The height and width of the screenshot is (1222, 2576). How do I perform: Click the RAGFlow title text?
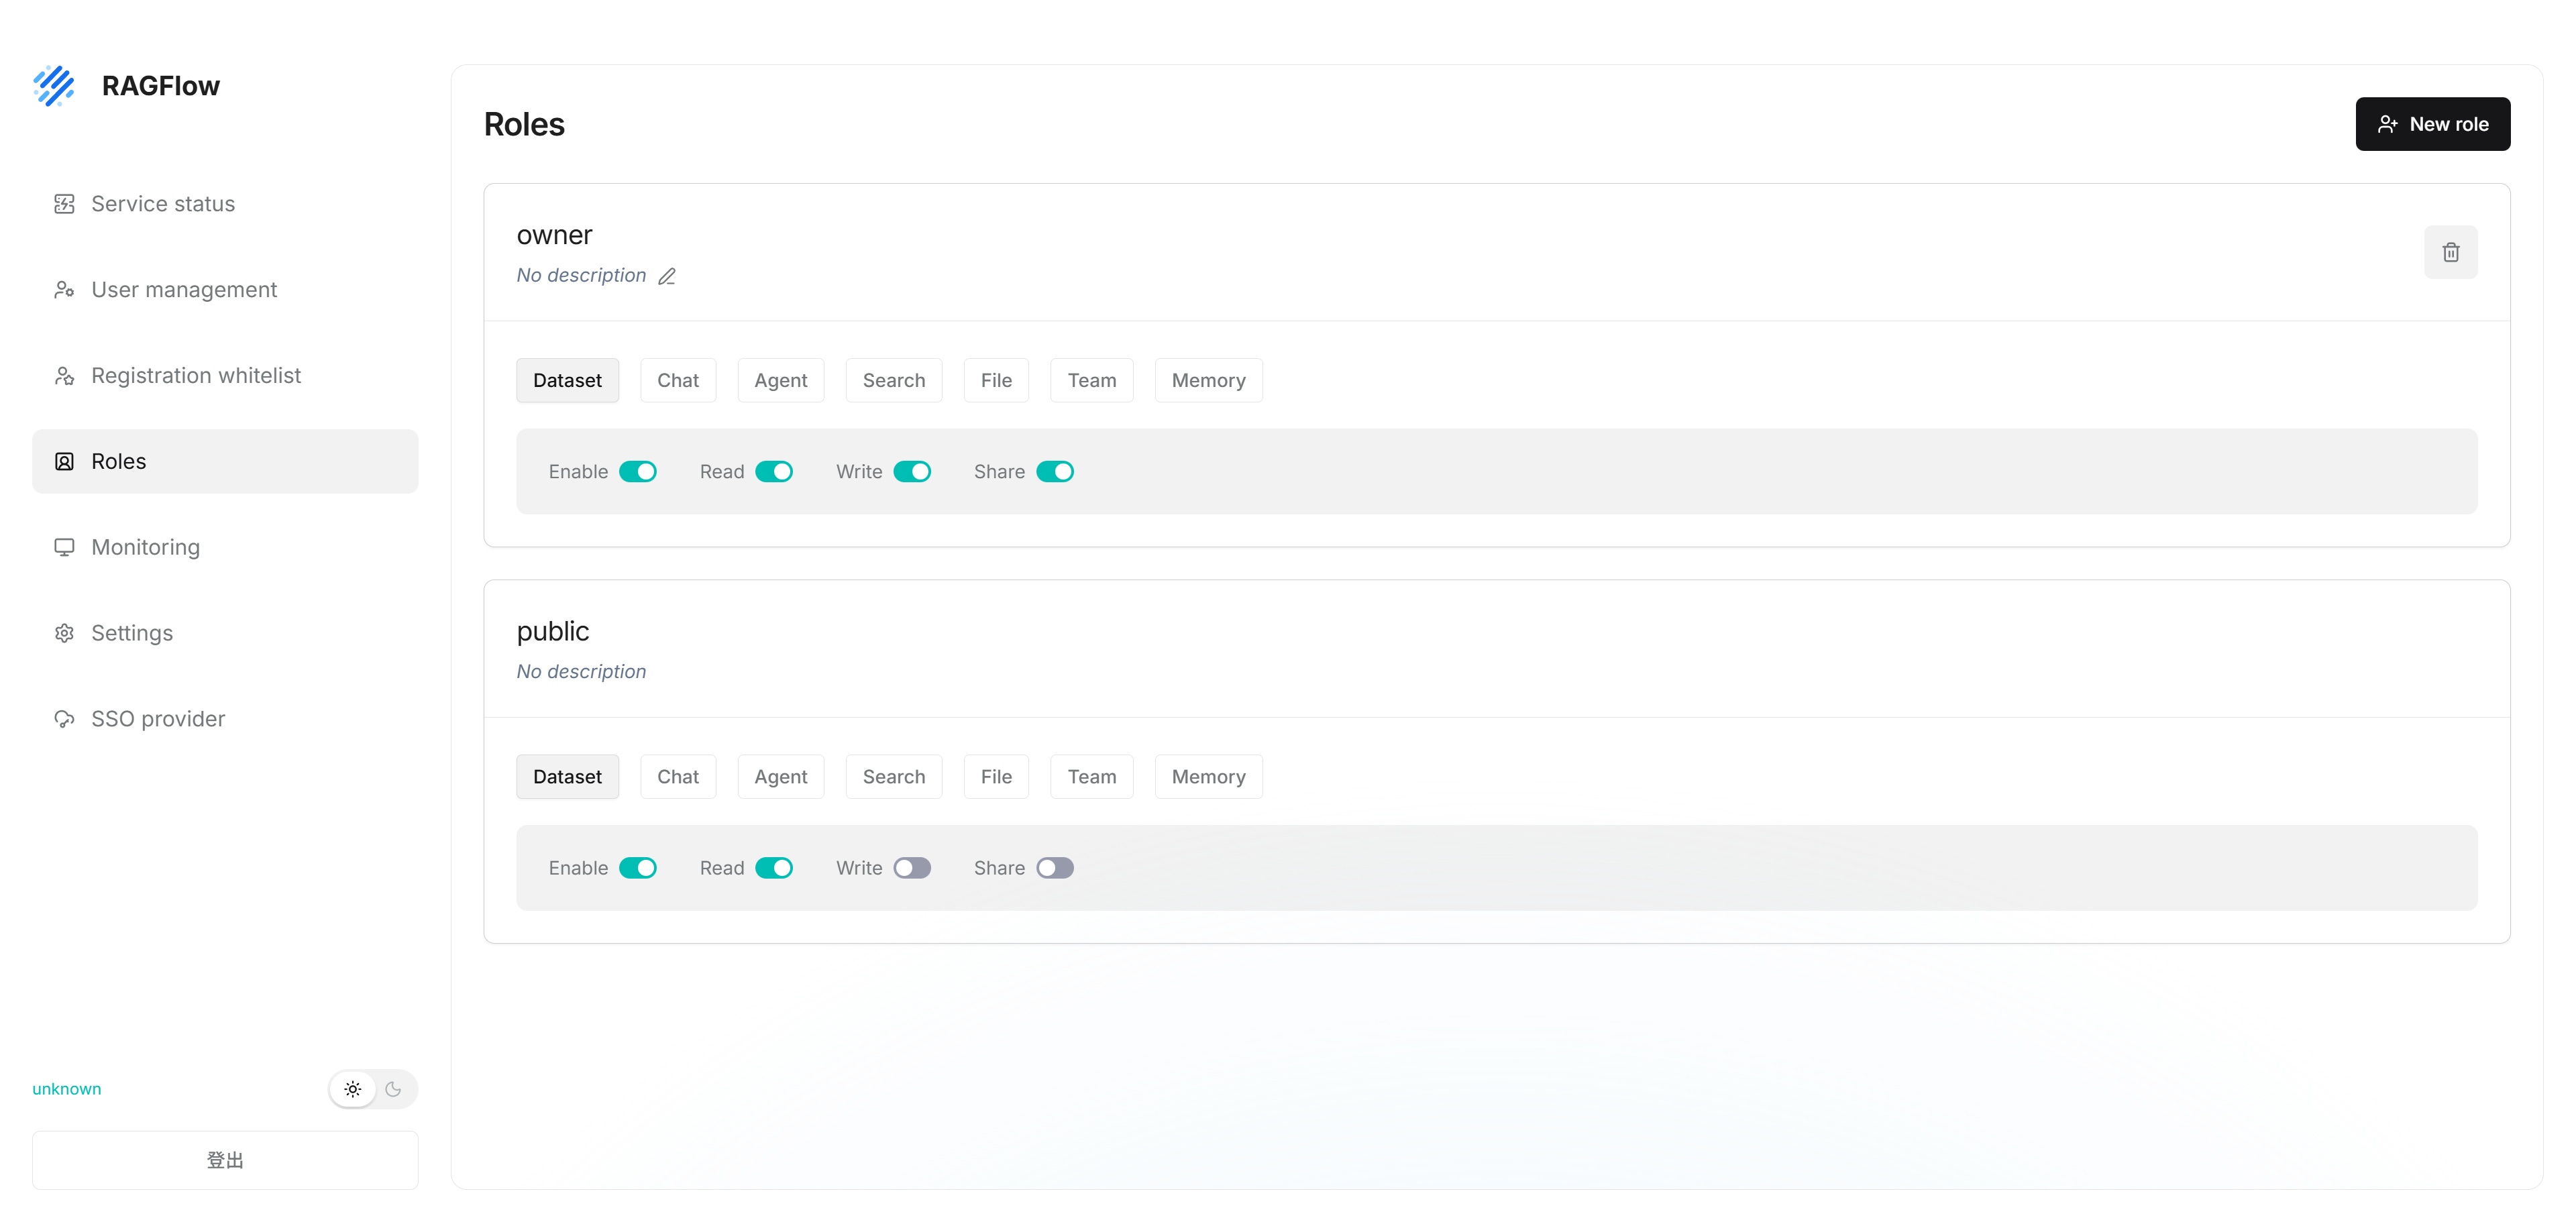pos(161,86)
